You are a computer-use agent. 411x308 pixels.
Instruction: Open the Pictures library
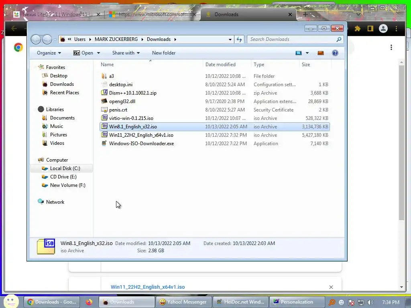59,134
